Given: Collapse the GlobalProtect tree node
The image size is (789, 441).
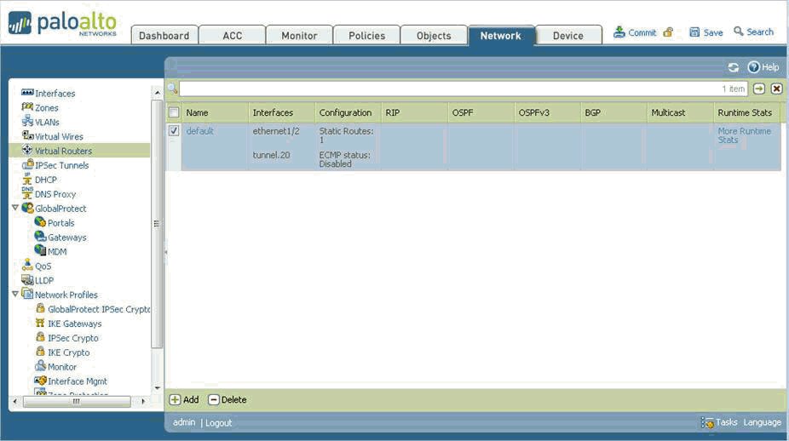Looking at the screenshot, I should [15, 208].
